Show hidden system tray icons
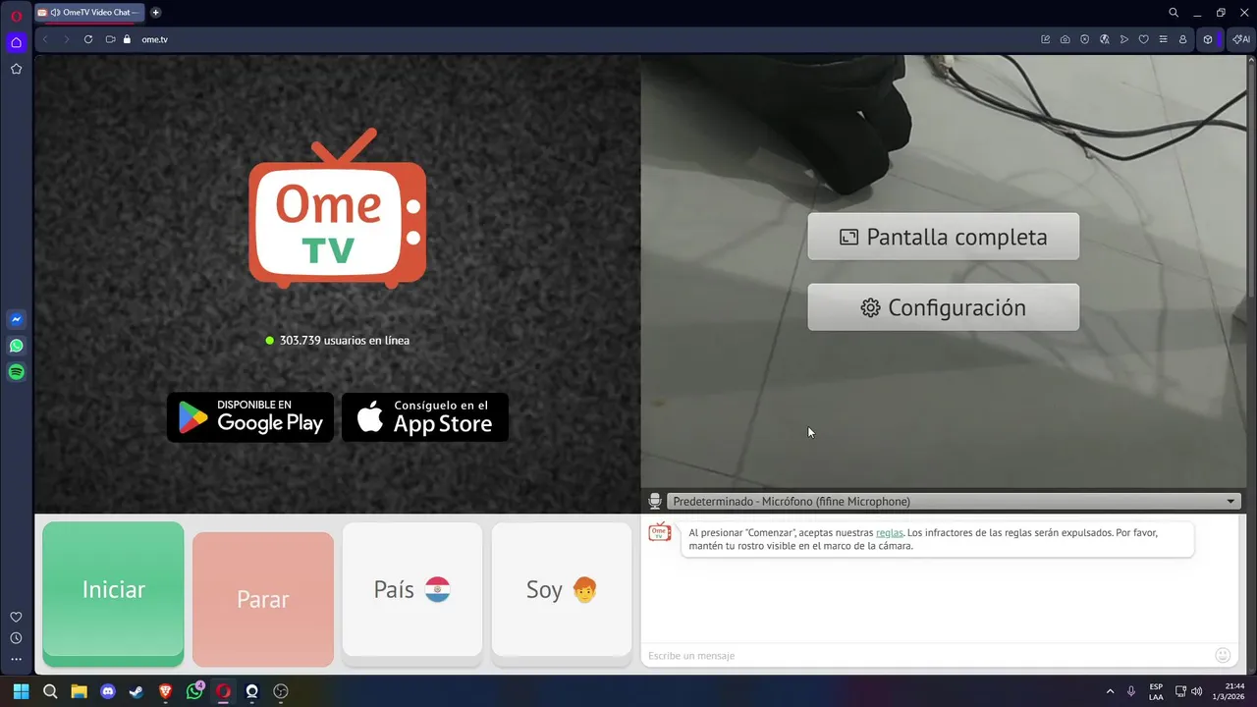This screenshot has height=707, width=1257. pyautogui.click(x=1111, y=691)
